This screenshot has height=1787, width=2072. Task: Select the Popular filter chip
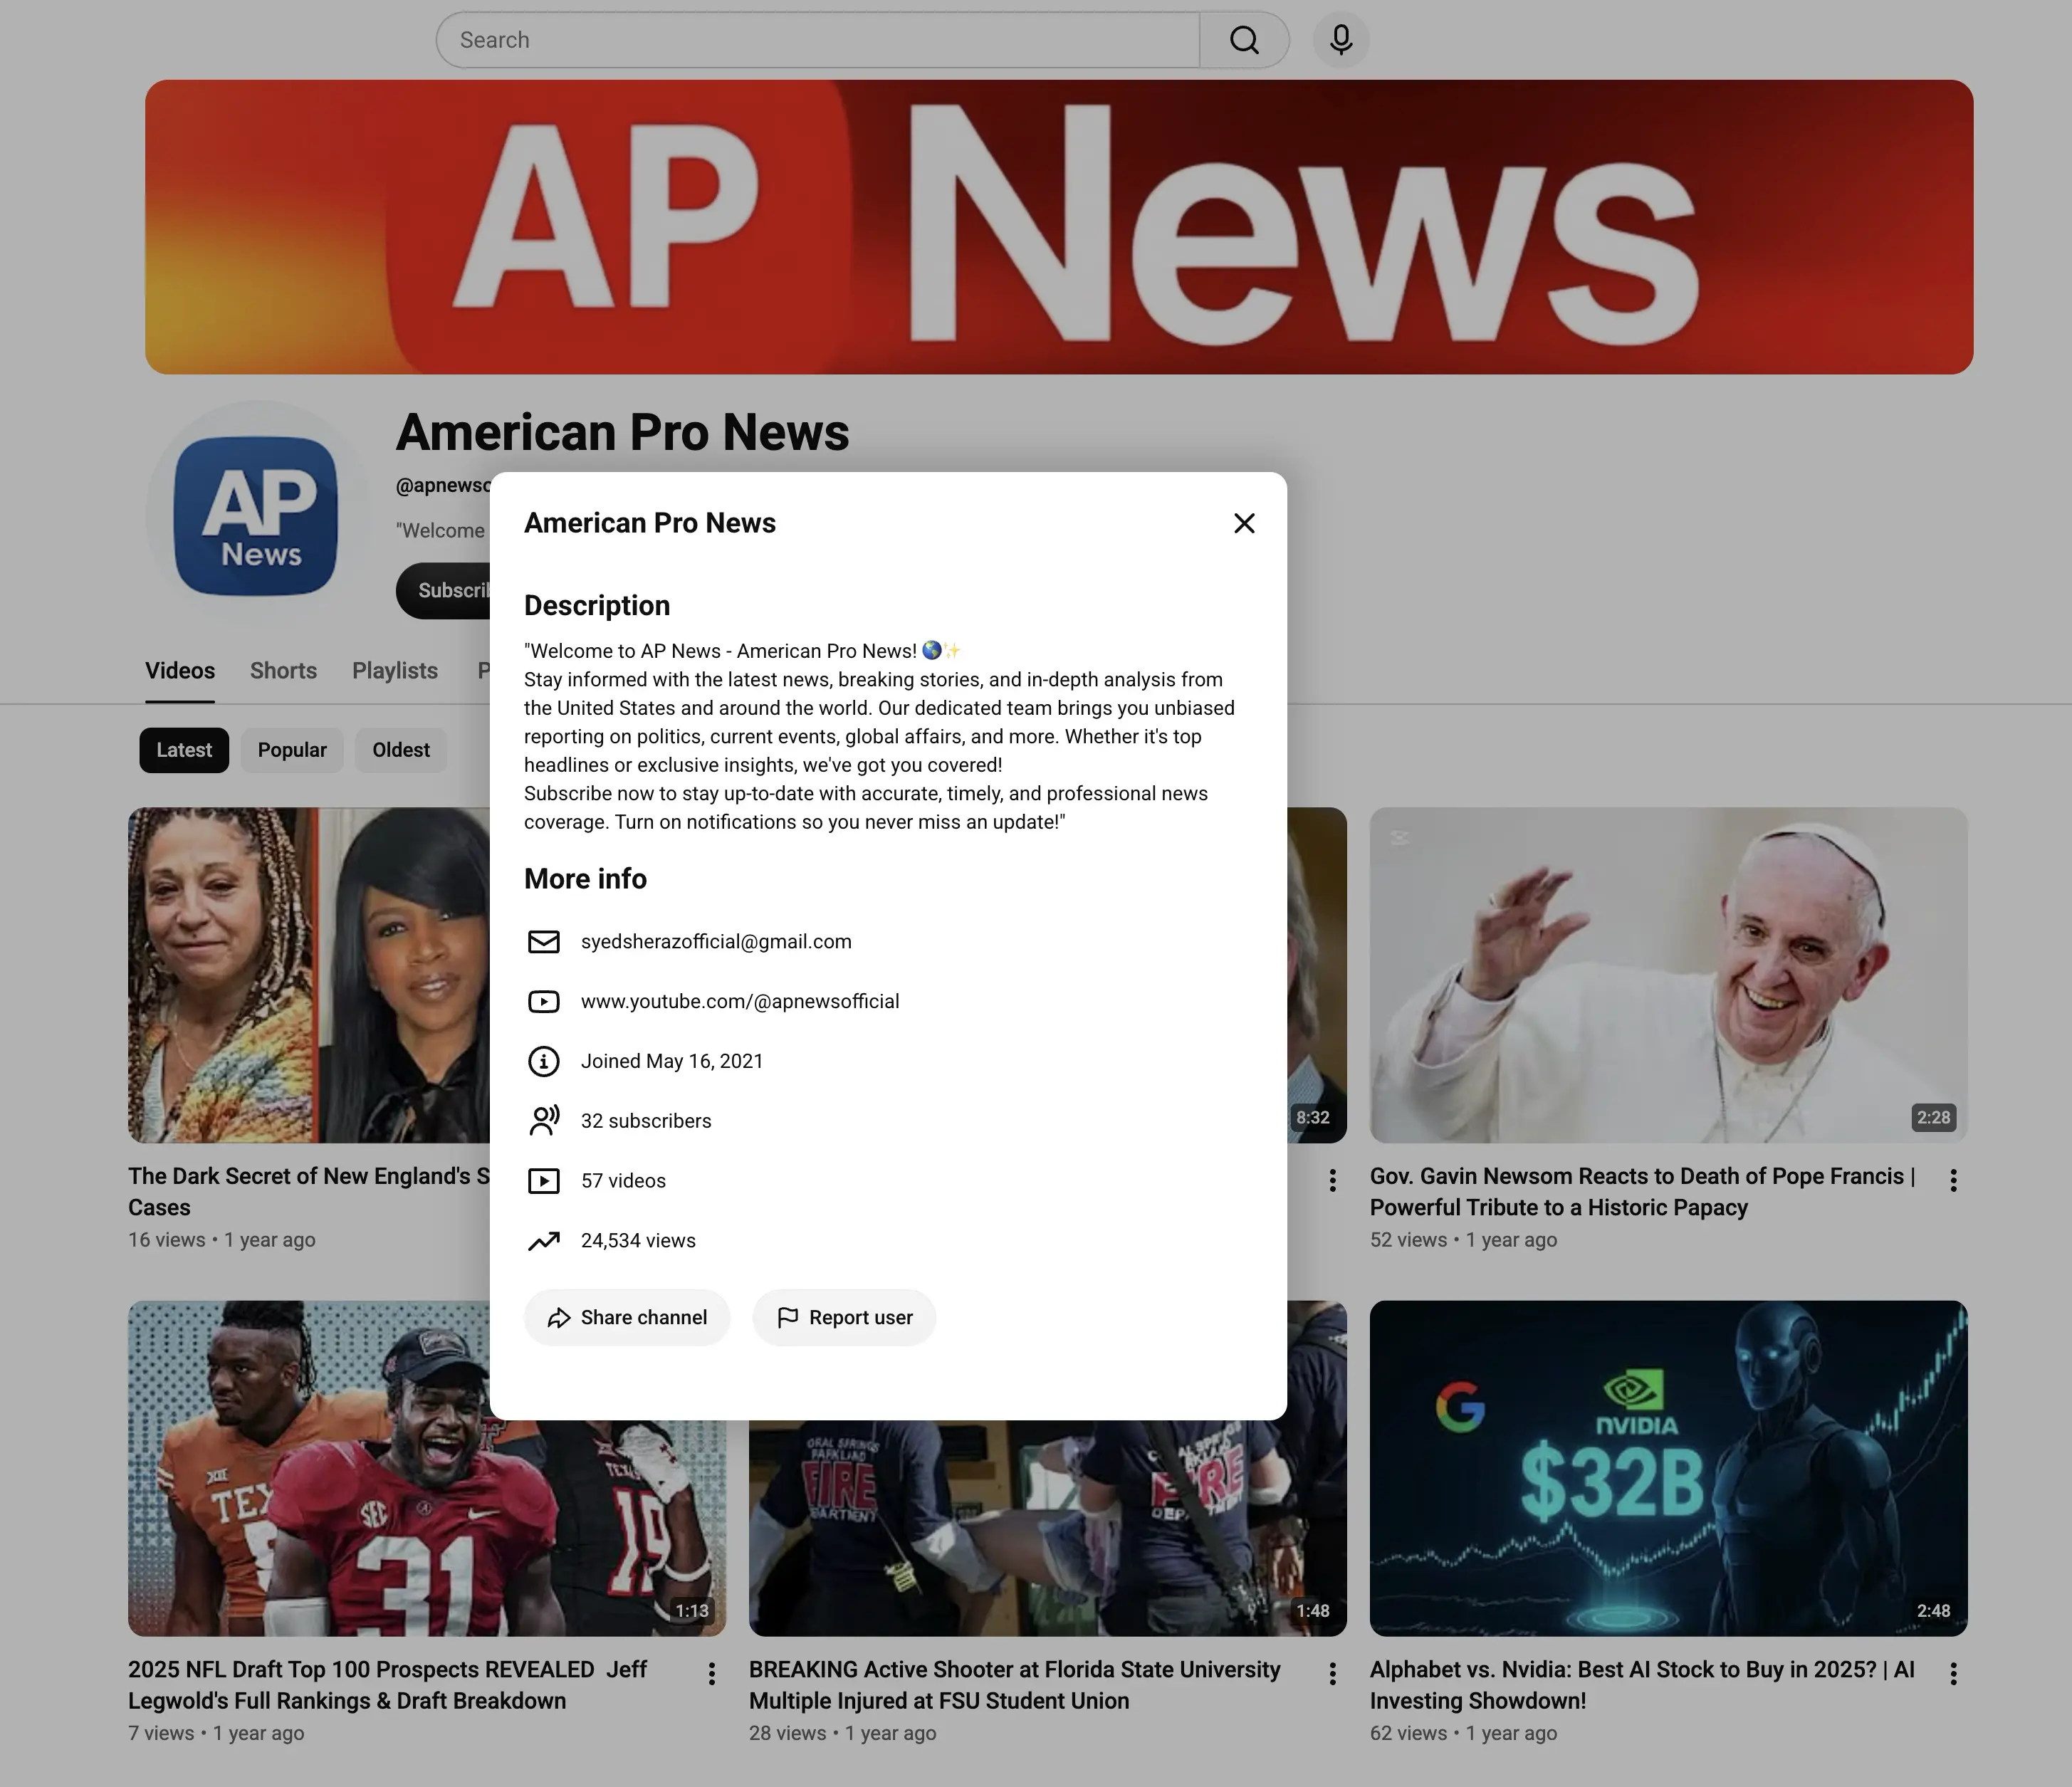point(292,750)
